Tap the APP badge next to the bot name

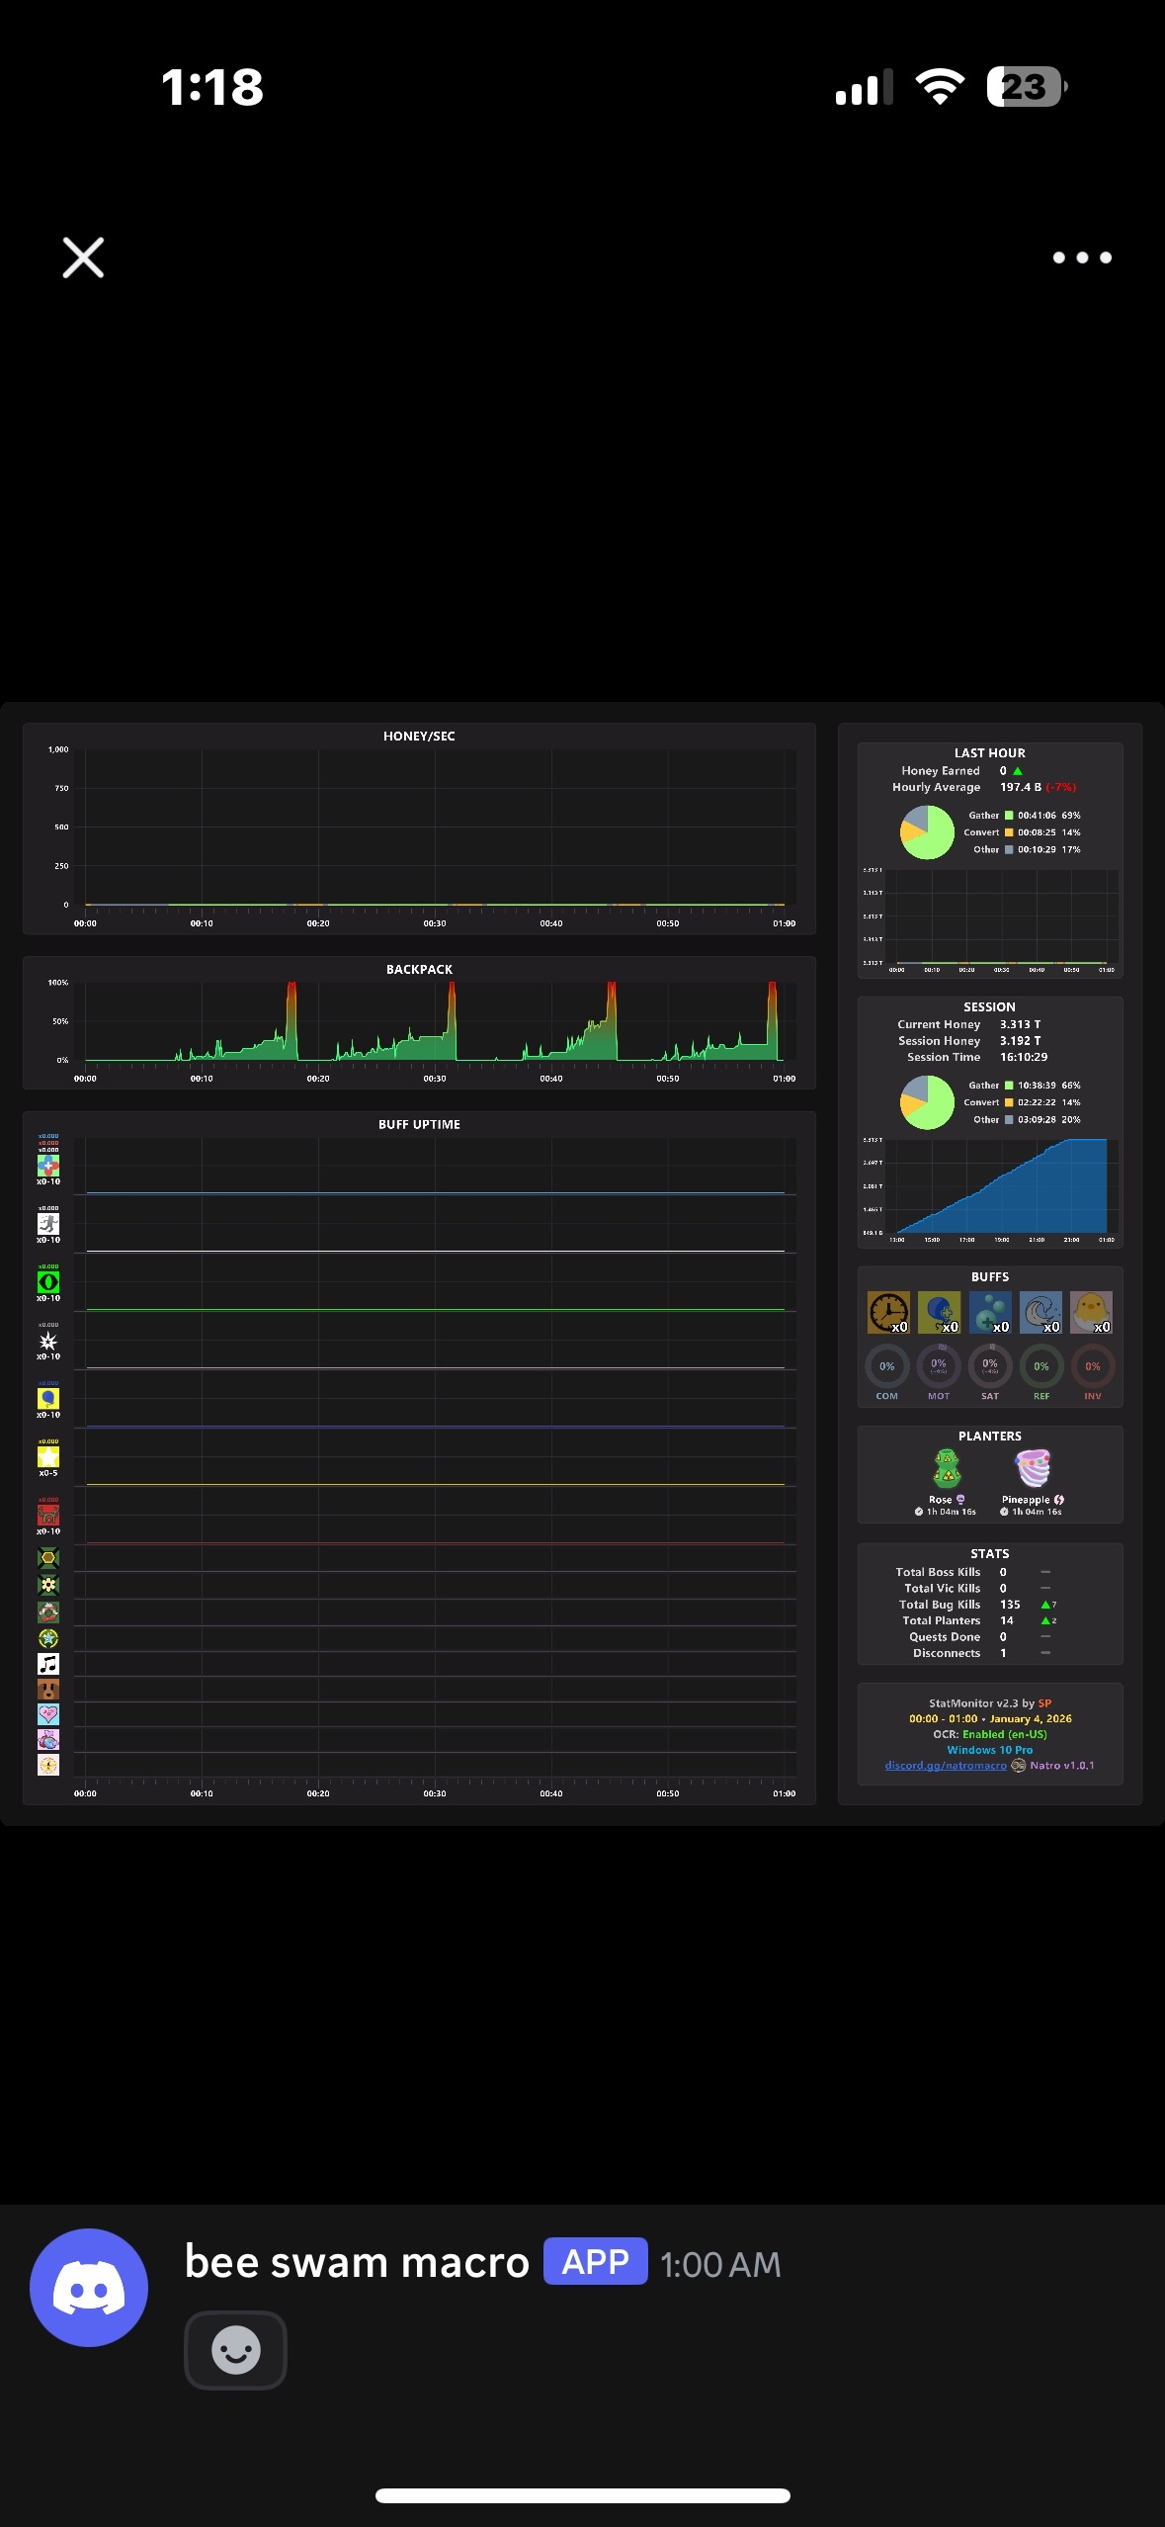(x=595, y=2261)
